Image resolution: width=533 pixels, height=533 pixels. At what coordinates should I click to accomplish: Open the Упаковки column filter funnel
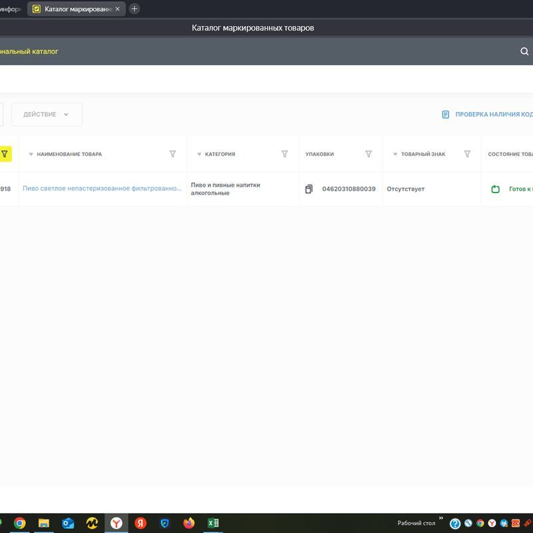pyautogui.click(x=368, y=154)
